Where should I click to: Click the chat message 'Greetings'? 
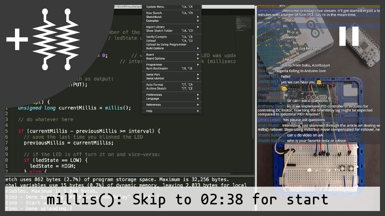pos(291,37)
